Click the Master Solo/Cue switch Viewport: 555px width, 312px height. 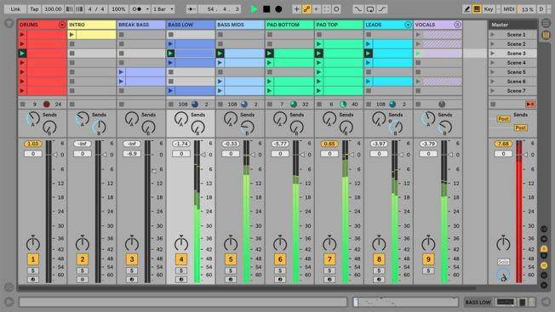[503, 262]
